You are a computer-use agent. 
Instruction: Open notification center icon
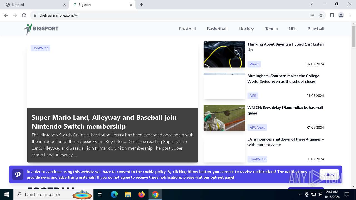pyautogui.click(x=347, y=194)
